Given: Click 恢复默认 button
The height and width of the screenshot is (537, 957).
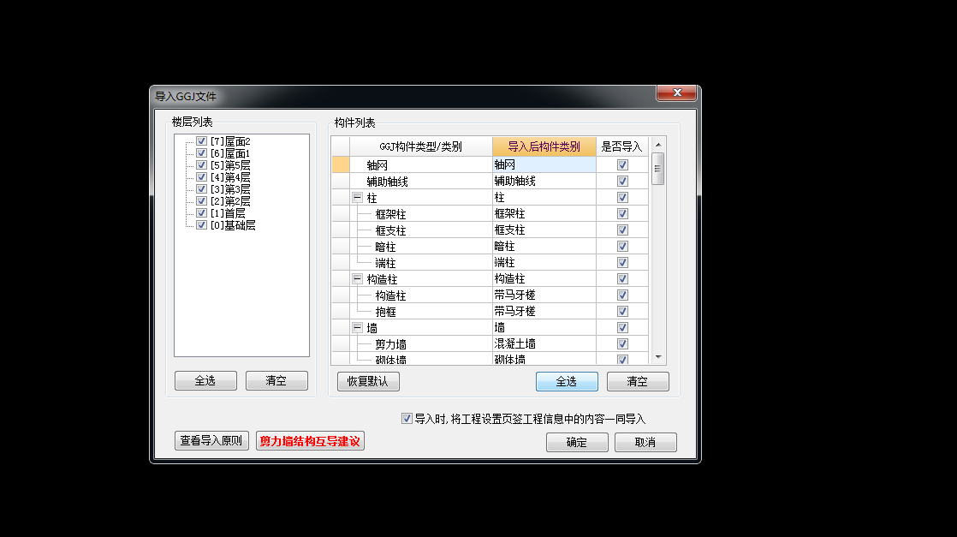Looking at the screenshot, I should 368,381.
